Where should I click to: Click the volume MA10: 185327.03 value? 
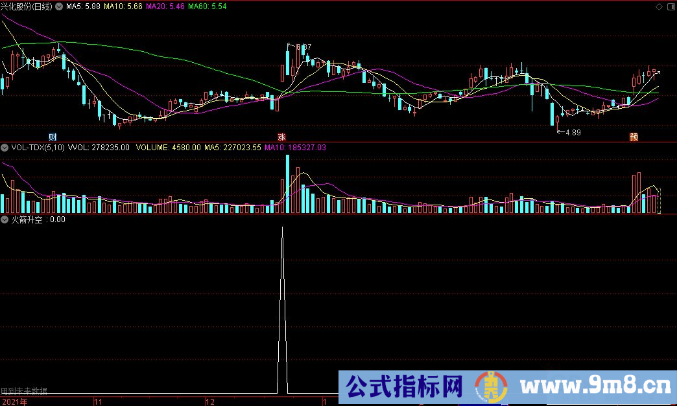(295, 148)
